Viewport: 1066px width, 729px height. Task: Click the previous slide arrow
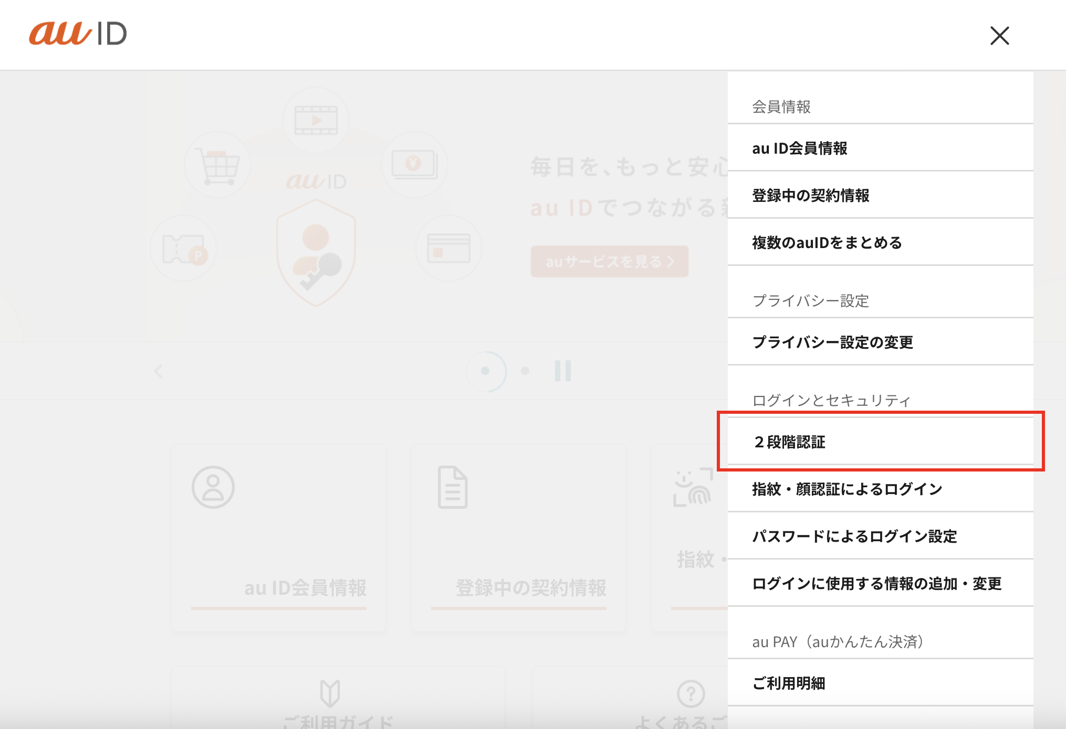(159, 371)
